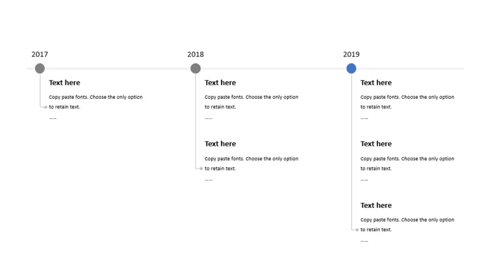Click the small connector dot under 2018
Screen dimensions: 491x276
tap(201, 169)
